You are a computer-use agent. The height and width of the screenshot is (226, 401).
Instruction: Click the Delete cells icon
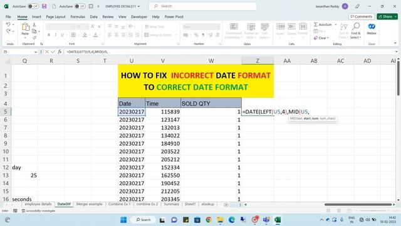pyautogui.click(x=291, y=29)
